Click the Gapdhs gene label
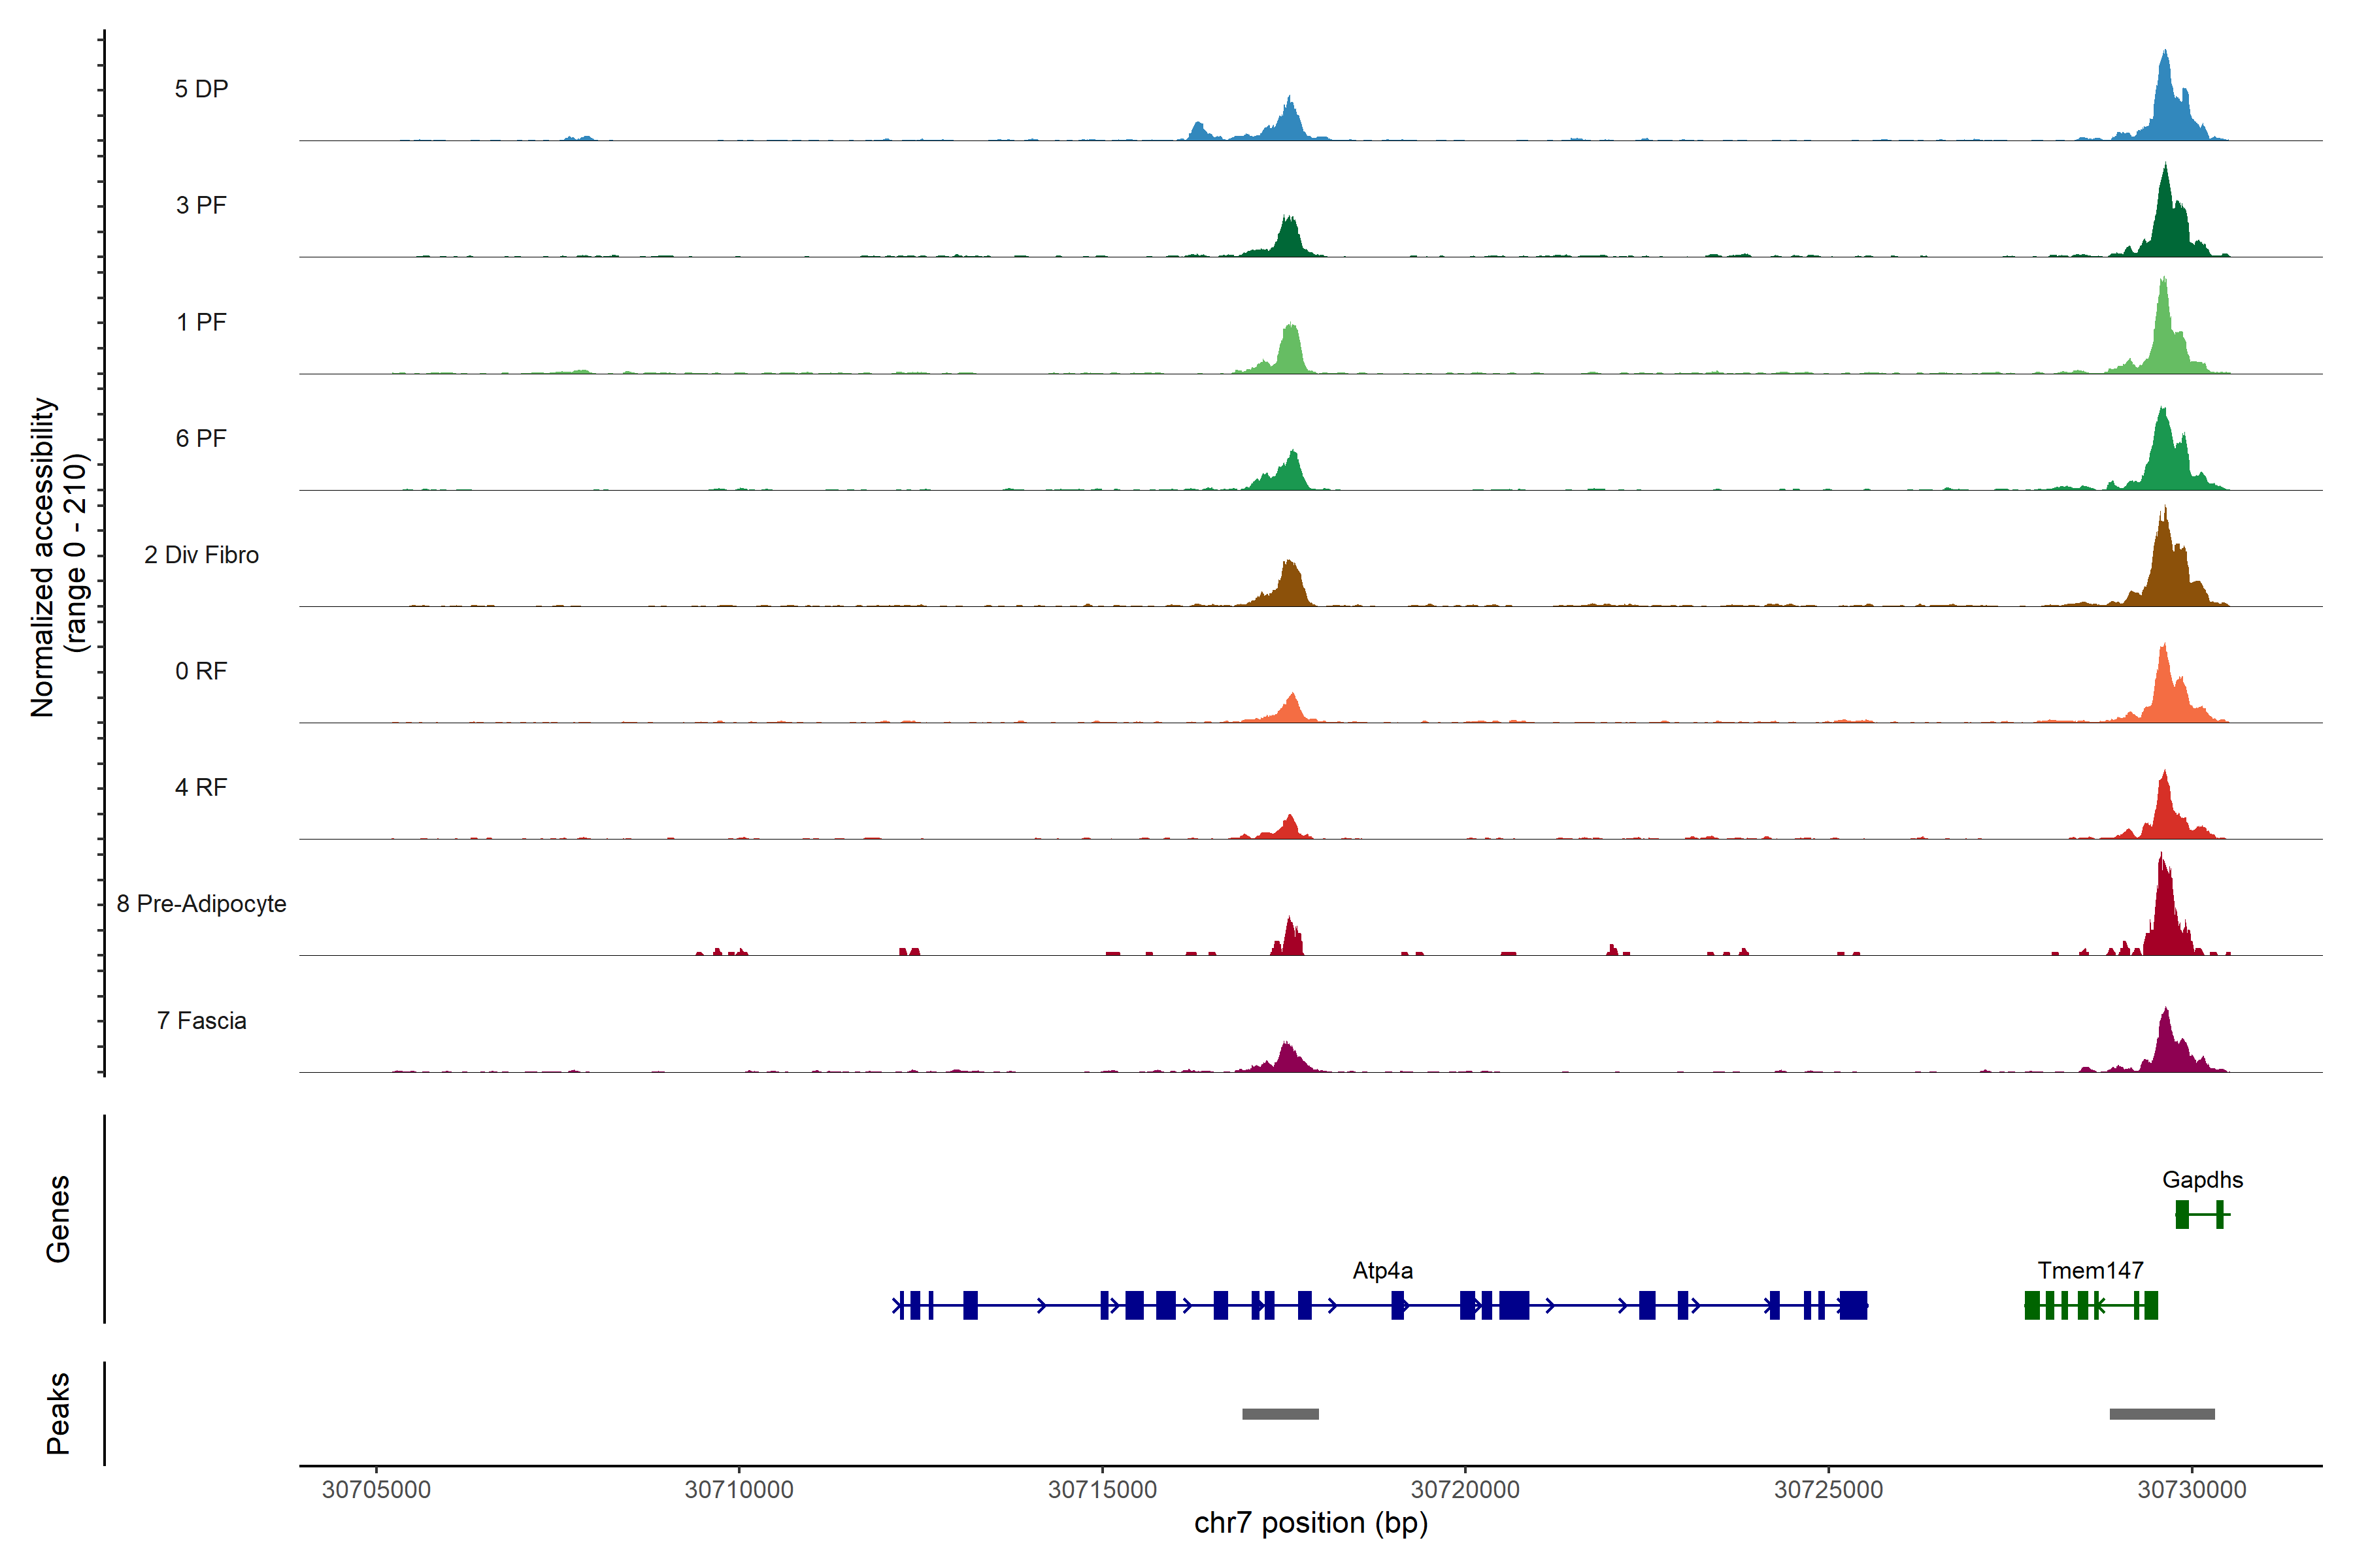2353x1568 pixels. coord(2202,1180)
